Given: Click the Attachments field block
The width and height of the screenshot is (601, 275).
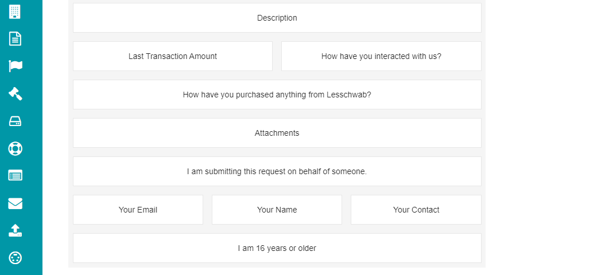Looking at the screenshot, I should point(277,133).
